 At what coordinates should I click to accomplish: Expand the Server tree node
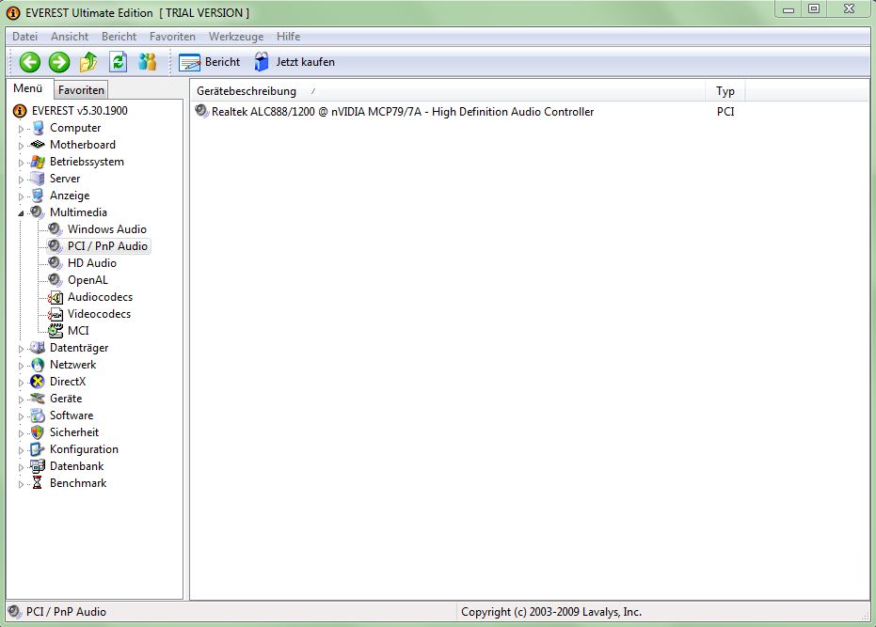point(22,180)
